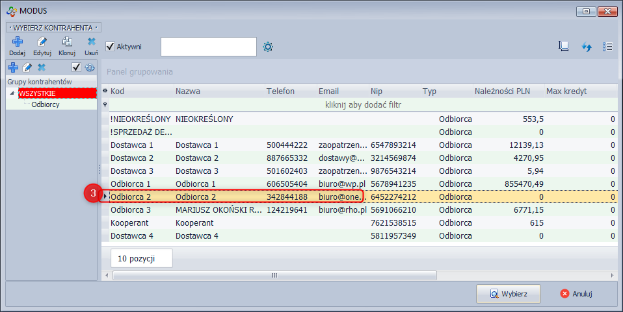Select the Odbiorcy group in tree

click(x=46, y=104)
